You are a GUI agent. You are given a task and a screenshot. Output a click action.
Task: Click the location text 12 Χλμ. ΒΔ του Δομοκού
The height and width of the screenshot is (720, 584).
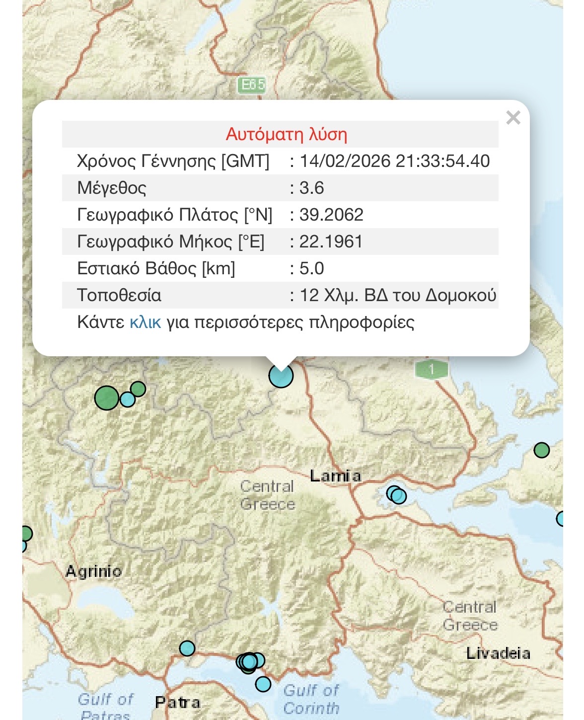[398, 295]
